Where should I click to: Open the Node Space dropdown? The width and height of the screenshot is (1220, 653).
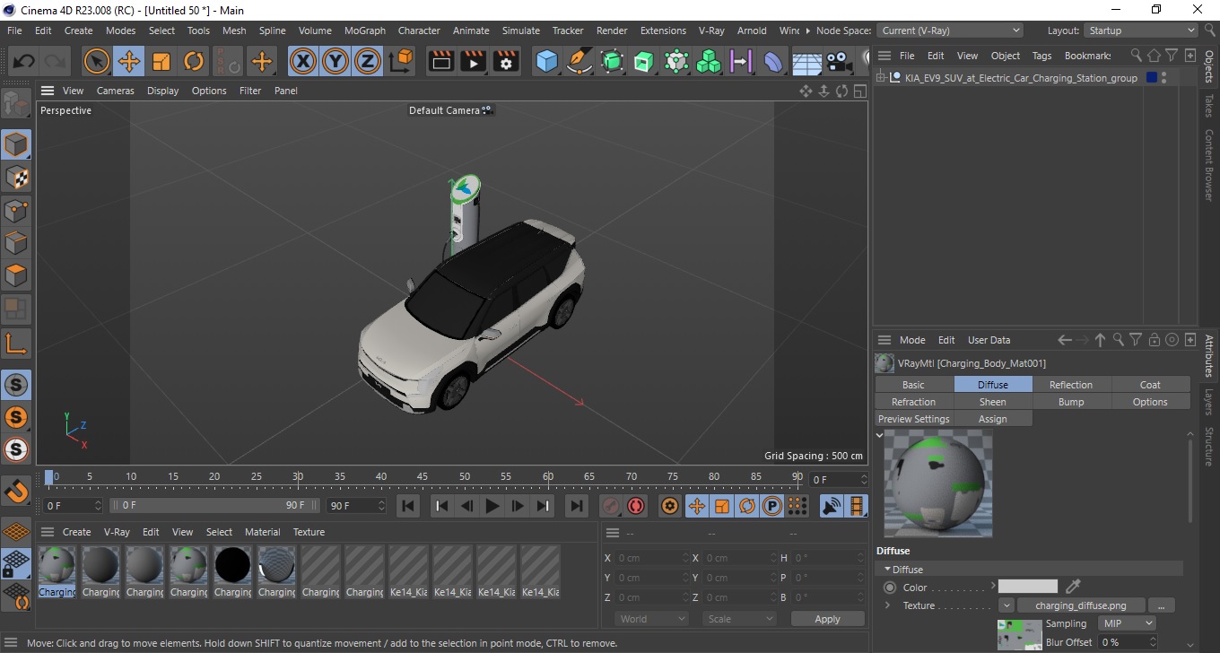click(x=949, y=30)
